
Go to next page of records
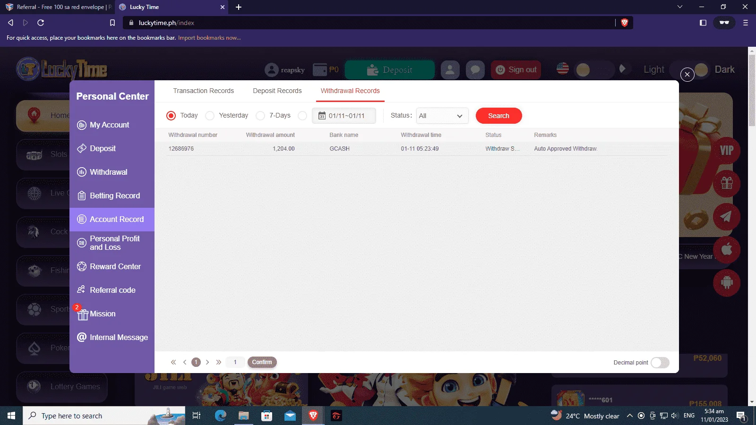[x=207, y=362]
